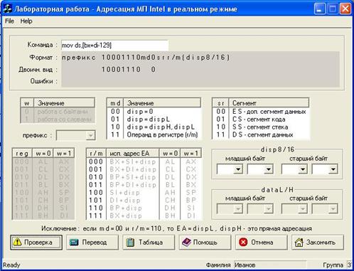Viewport: 354px width, 271px height.
Task: Click the исп. адрес EA column header
Action: click(x=133, y=154)
